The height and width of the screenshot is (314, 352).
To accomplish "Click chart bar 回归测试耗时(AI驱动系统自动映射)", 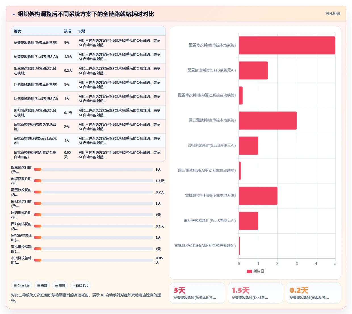I will (x=240, y=171).
